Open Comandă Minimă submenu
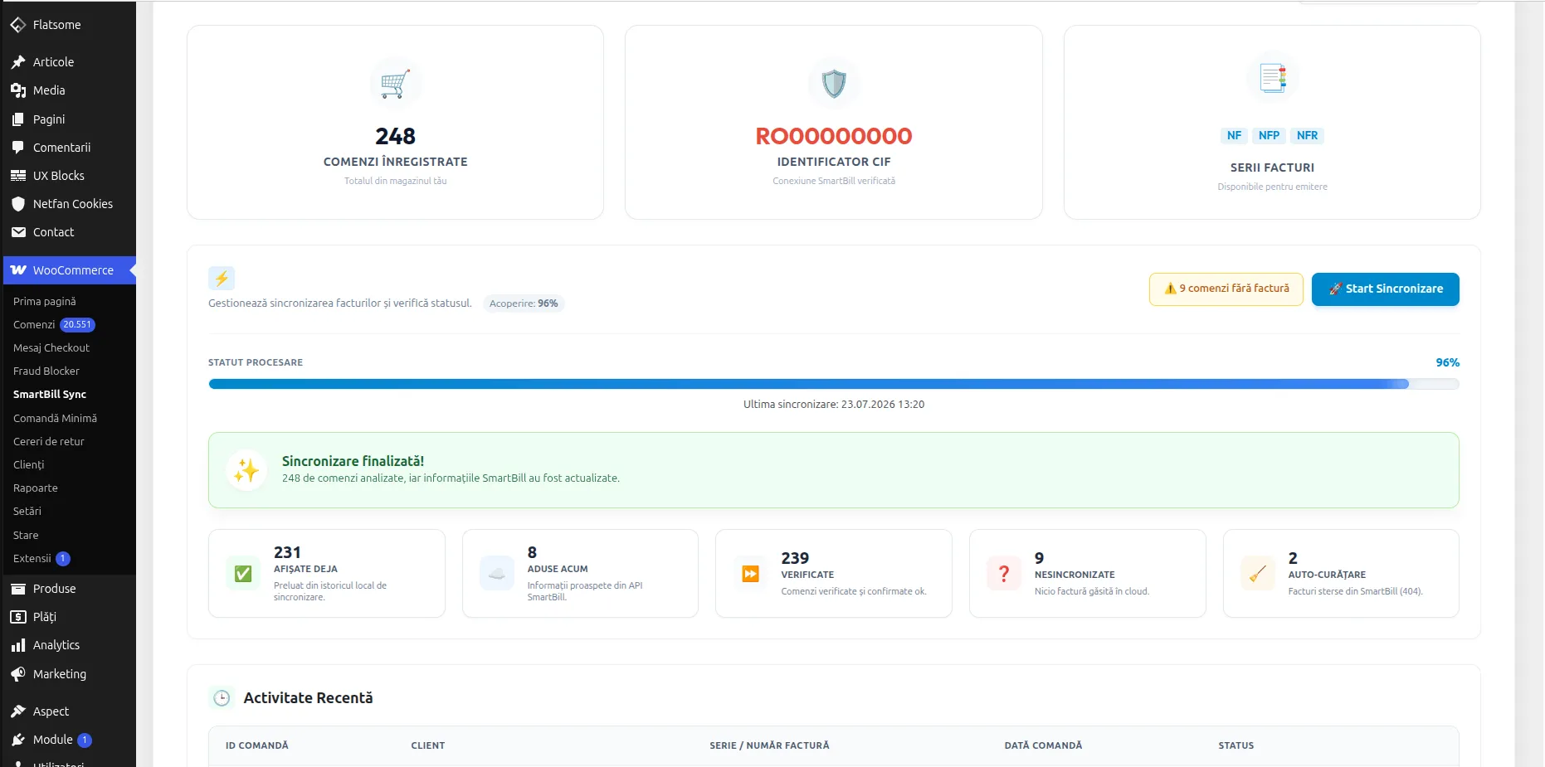This screenshot has width=1545, height=767. pos(55,419)
